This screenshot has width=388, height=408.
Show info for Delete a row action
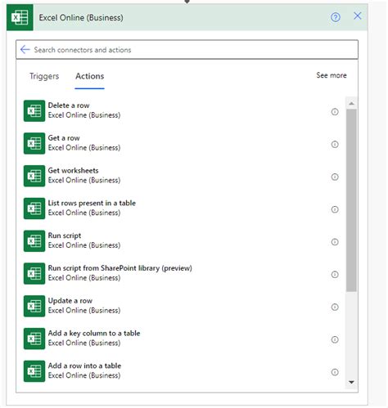point(335,112)
